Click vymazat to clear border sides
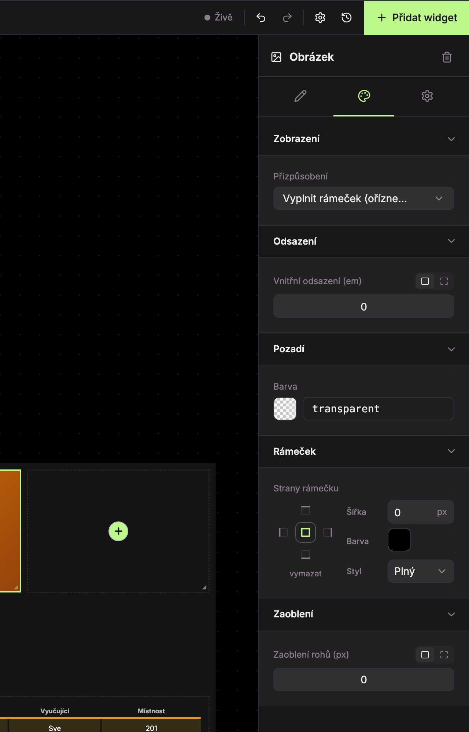Image resolution: width=469 pixels, height=732 pixels. (x=306, y=573)
